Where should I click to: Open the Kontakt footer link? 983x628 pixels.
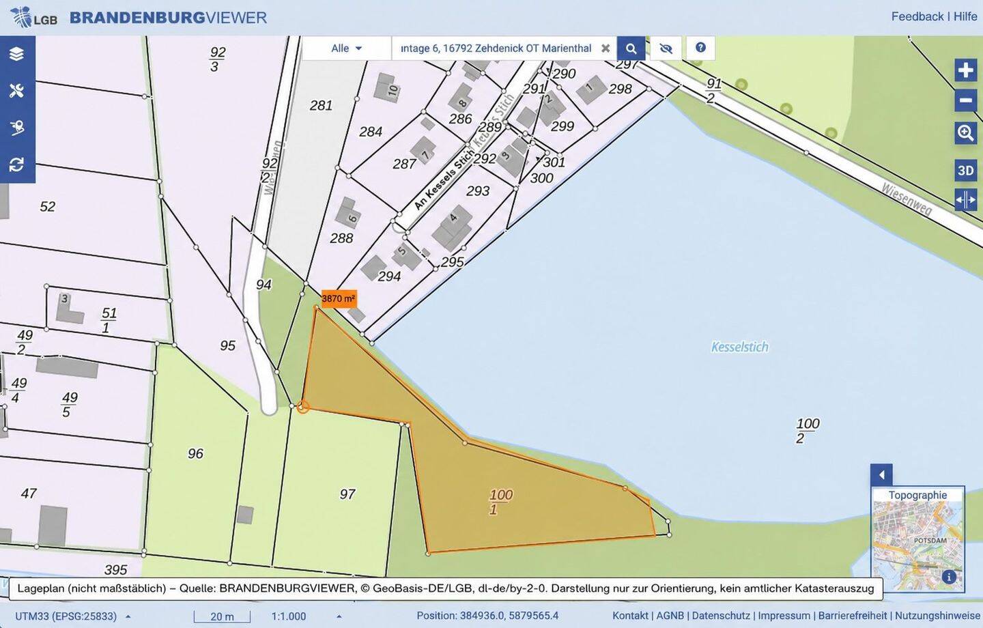click(630, 616)
